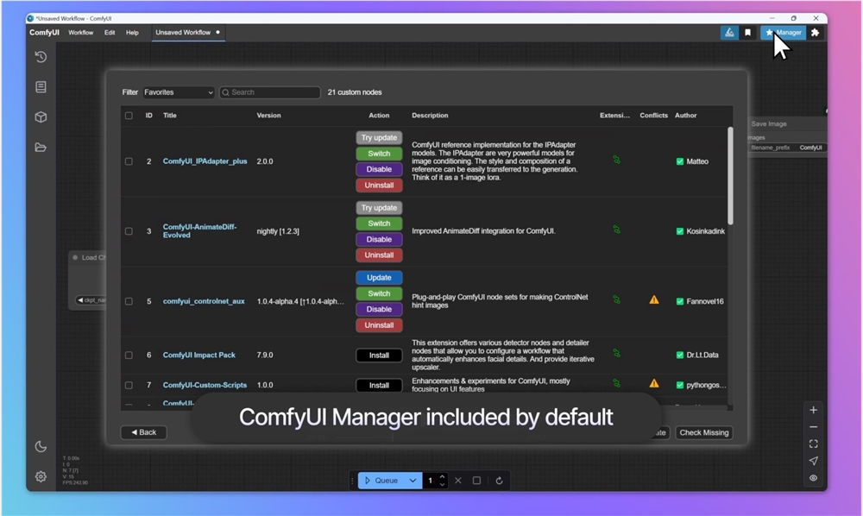
Task: Install ComfyUI Impact Pack
Action: click(x=379, y=356)
